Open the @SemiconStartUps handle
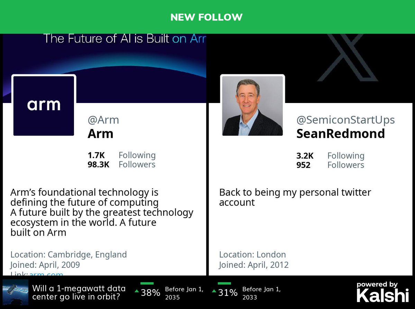 point(345,120)
